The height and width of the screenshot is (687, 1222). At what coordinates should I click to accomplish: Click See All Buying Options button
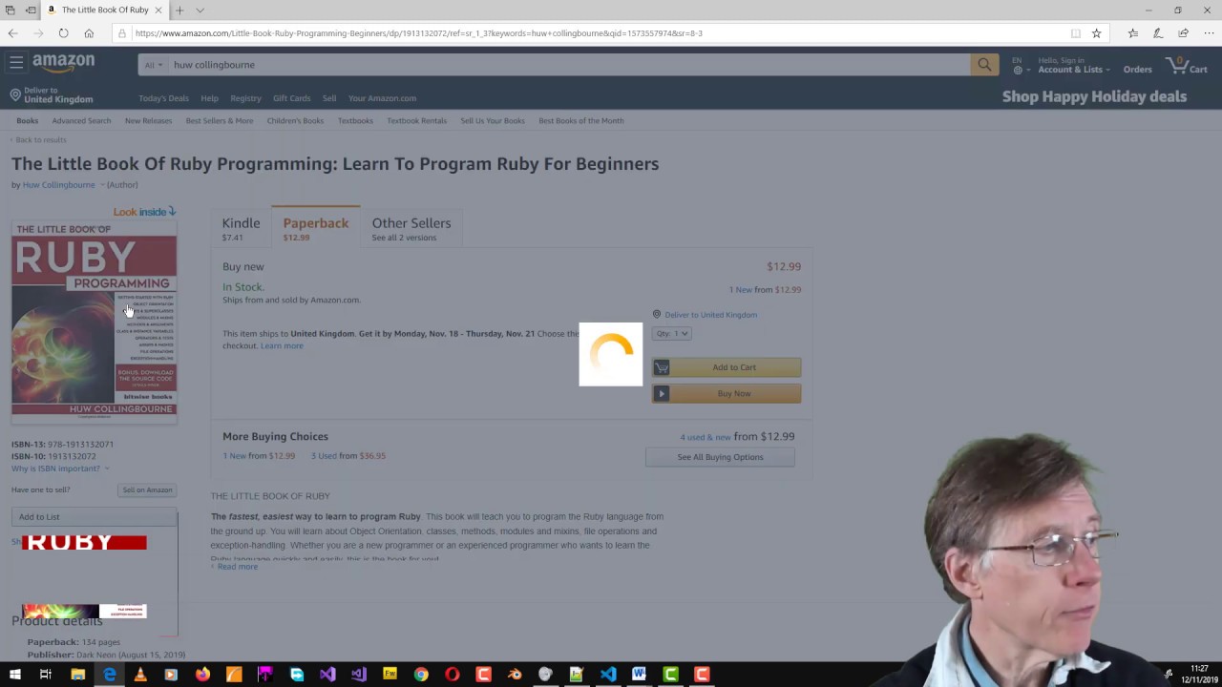tap(720, 457)
